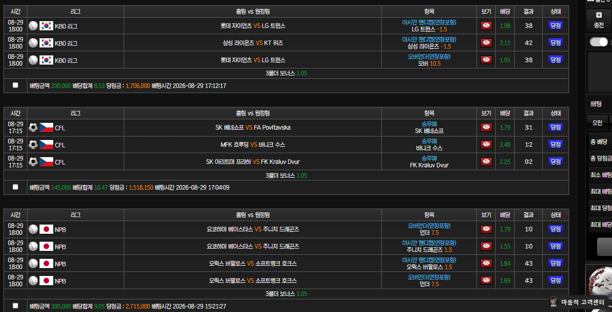
Task: Tick the checkbox for 300,000 bet slip
Action: (15, 306)
